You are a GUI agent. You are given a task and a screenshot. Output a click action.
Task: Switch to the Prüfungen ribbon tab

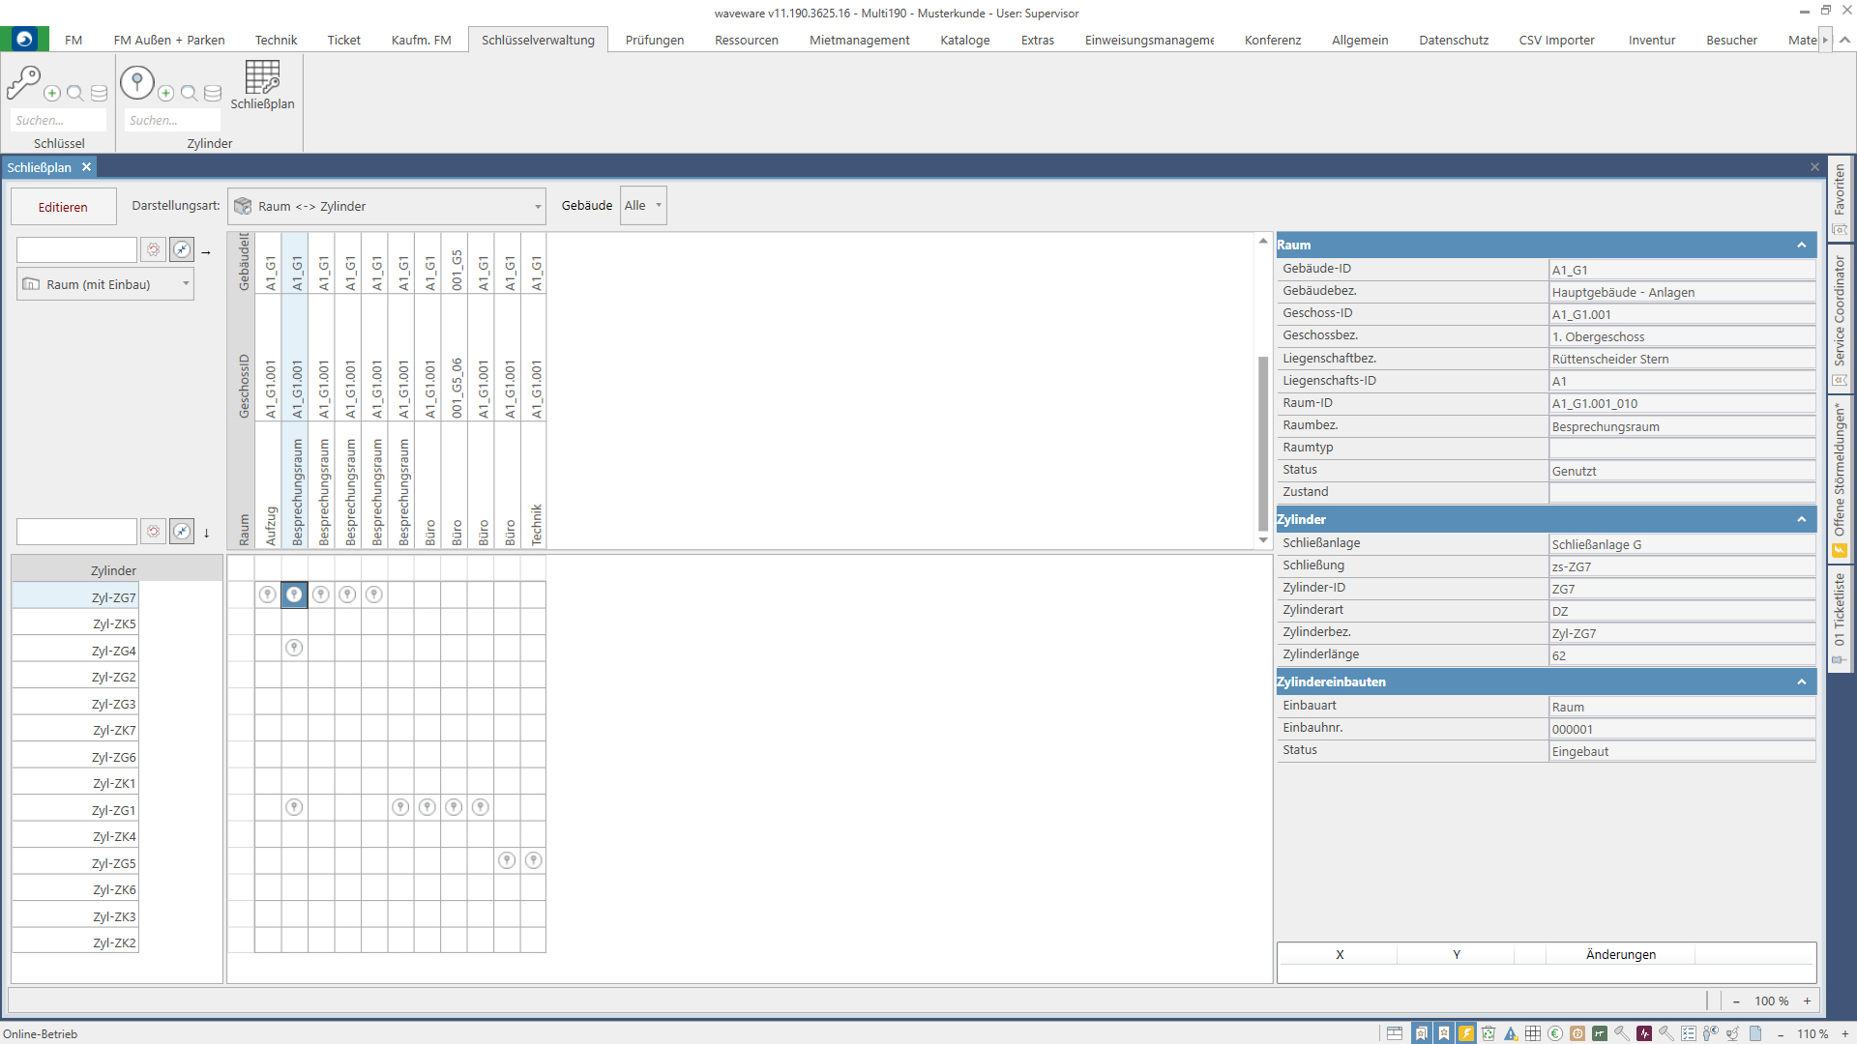[x=654, y=40]
